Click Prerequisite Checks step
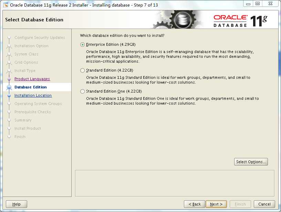The width and height of the screenshot is (281, 212). (33, 112)
